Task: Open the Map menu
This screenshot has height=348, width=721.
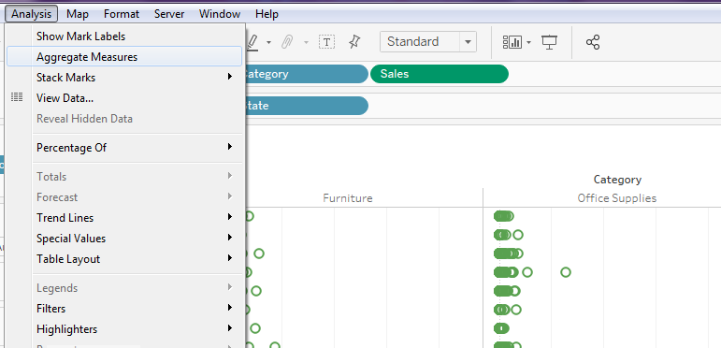Action: 78,14
